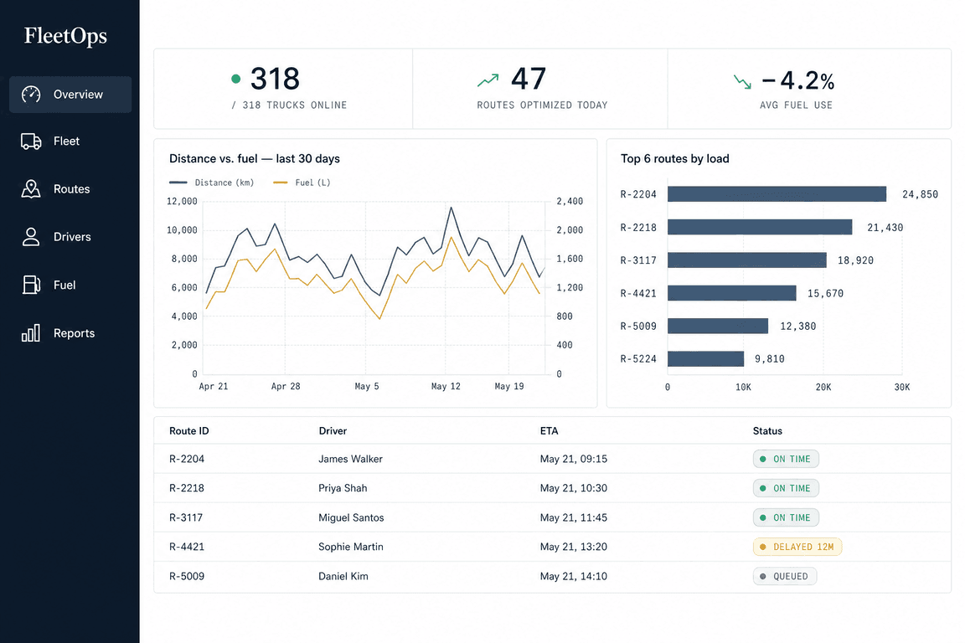
Task: Click the May 12 x-axis label
Action: click(446, 387)
